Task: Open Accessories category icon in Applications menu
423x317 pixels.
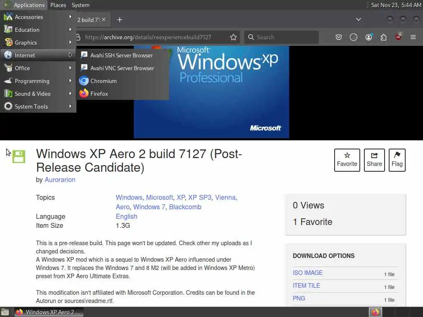Action: 8,17
